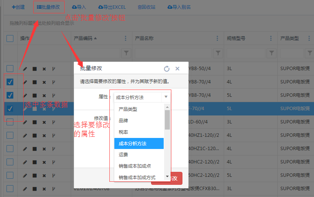Check the first row's unchecked checkbox
The width and height of the screenshot is (314, 197).
[x=10, y=69]
